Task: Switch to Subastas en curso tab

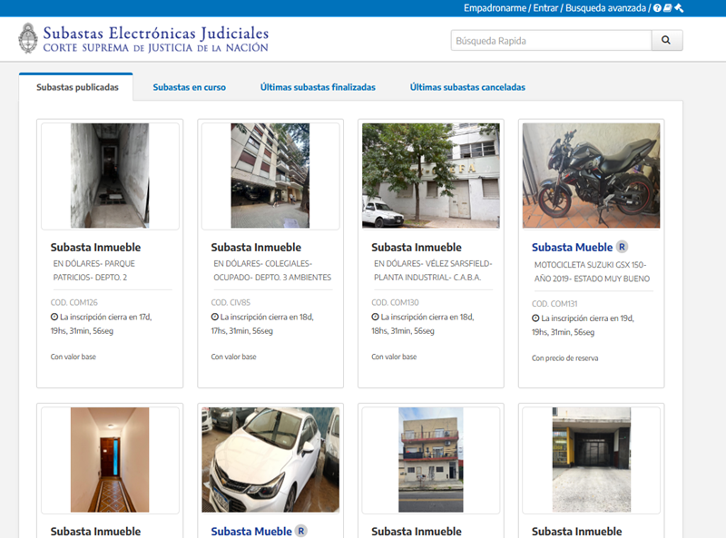Action: pos(190,87)
